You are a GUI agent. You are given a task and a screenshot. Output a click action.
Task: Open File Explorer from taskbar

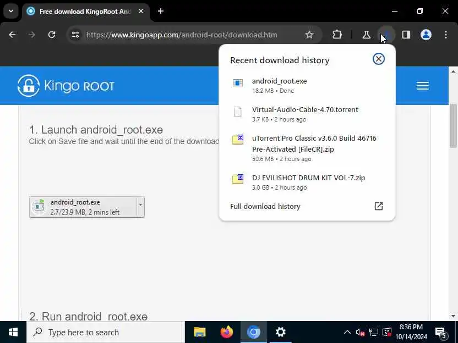pyautogui.click(x=200, y=332)
